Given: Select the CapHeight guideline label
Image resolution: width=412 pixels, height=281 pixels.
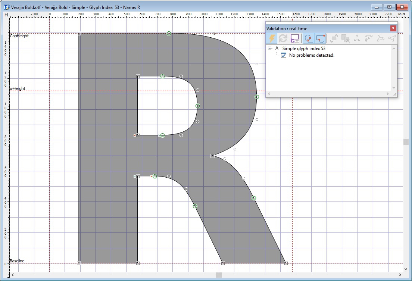Looking at the screenshot, I should [19, 36].
